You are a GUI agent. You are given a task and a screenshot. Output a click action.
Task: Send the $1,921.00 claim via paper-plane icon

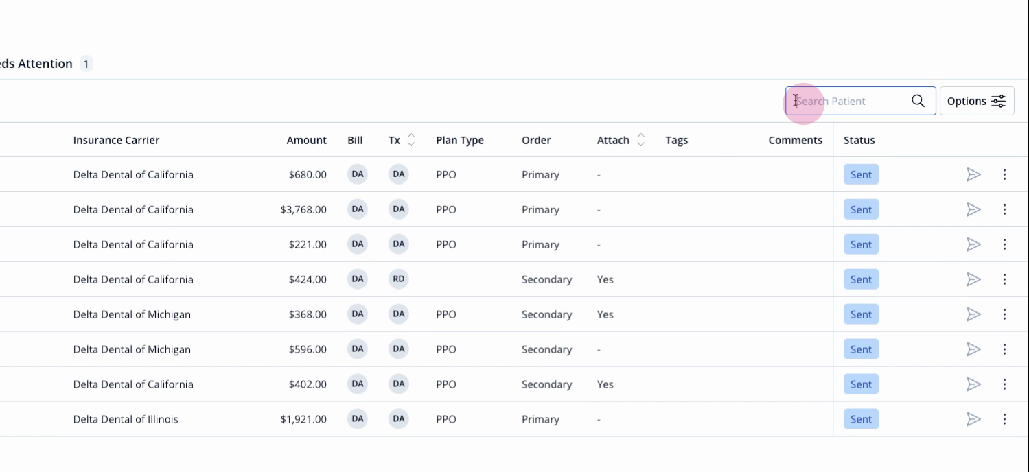point(973,419)
